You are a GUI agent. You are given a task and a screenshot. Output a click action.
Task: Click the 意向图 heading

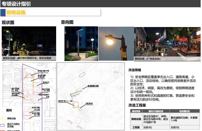point(67,22)
